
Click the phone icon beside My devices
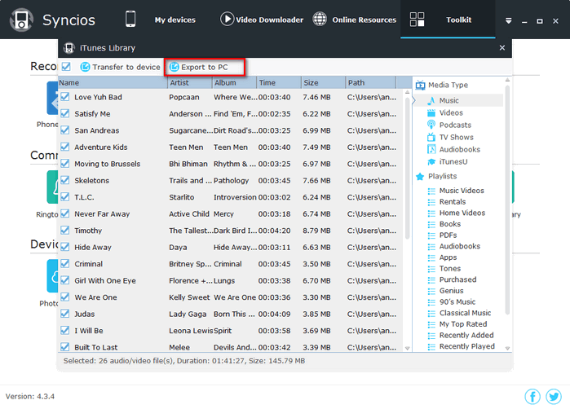130,19
